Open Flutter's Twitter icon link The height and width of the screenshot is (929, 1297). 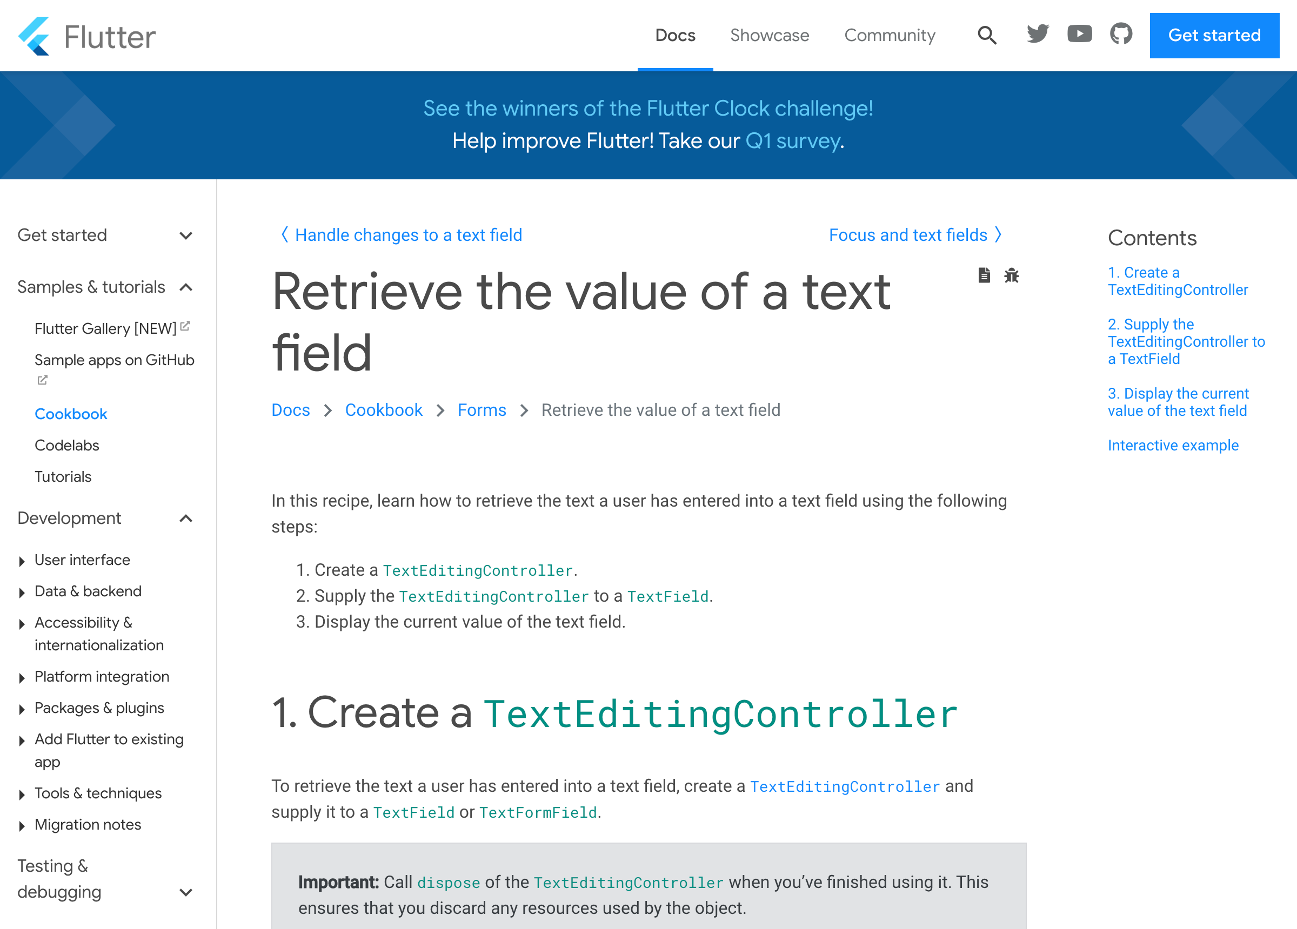1038,35
